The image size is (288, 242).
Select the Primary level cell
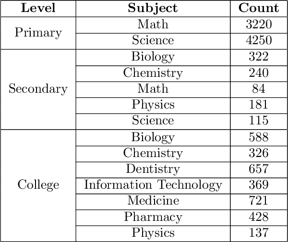[x=38, y=32]
